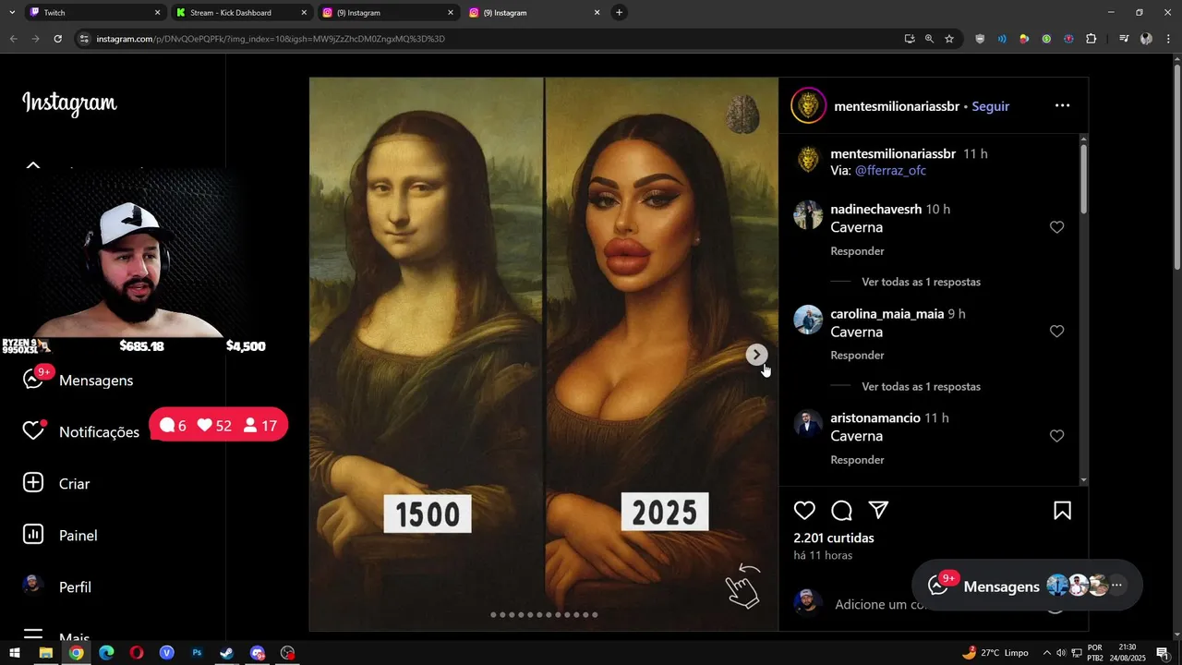Open Perfil in the left sidebar
The image size is (1182, 665).
57,587
